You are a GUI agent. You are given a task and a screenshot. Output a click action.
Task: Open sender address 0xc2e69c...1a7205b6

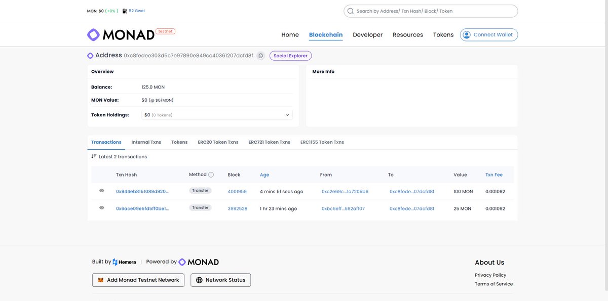point(345,192)
